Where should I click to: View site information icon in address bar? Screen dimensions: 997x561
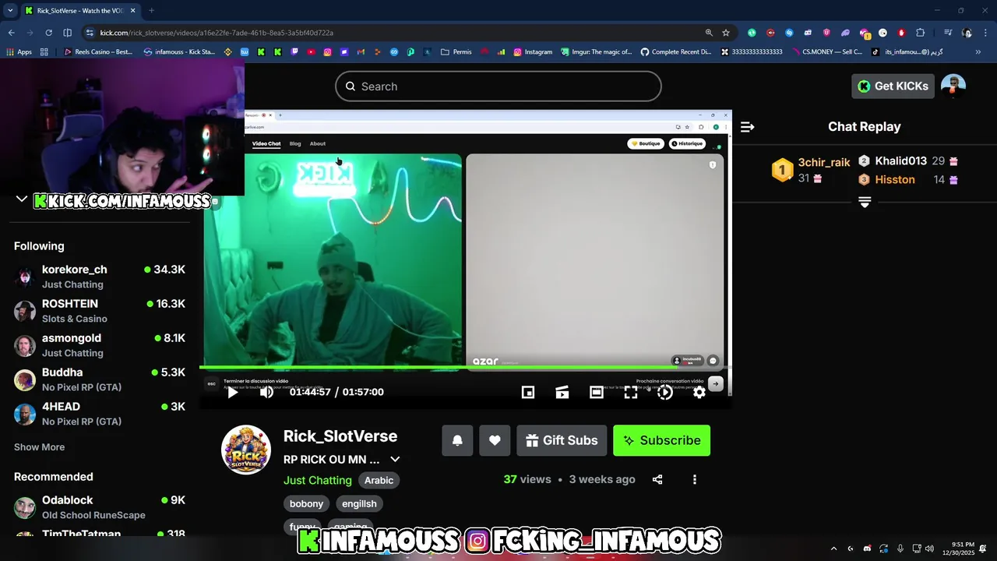pyautogui.click(x=90, y=33)
